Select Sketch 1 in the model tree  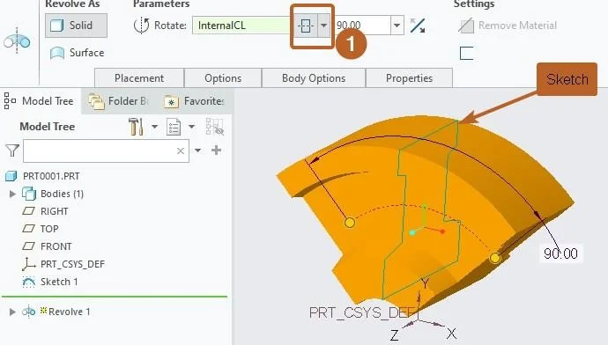coord(59,282)
